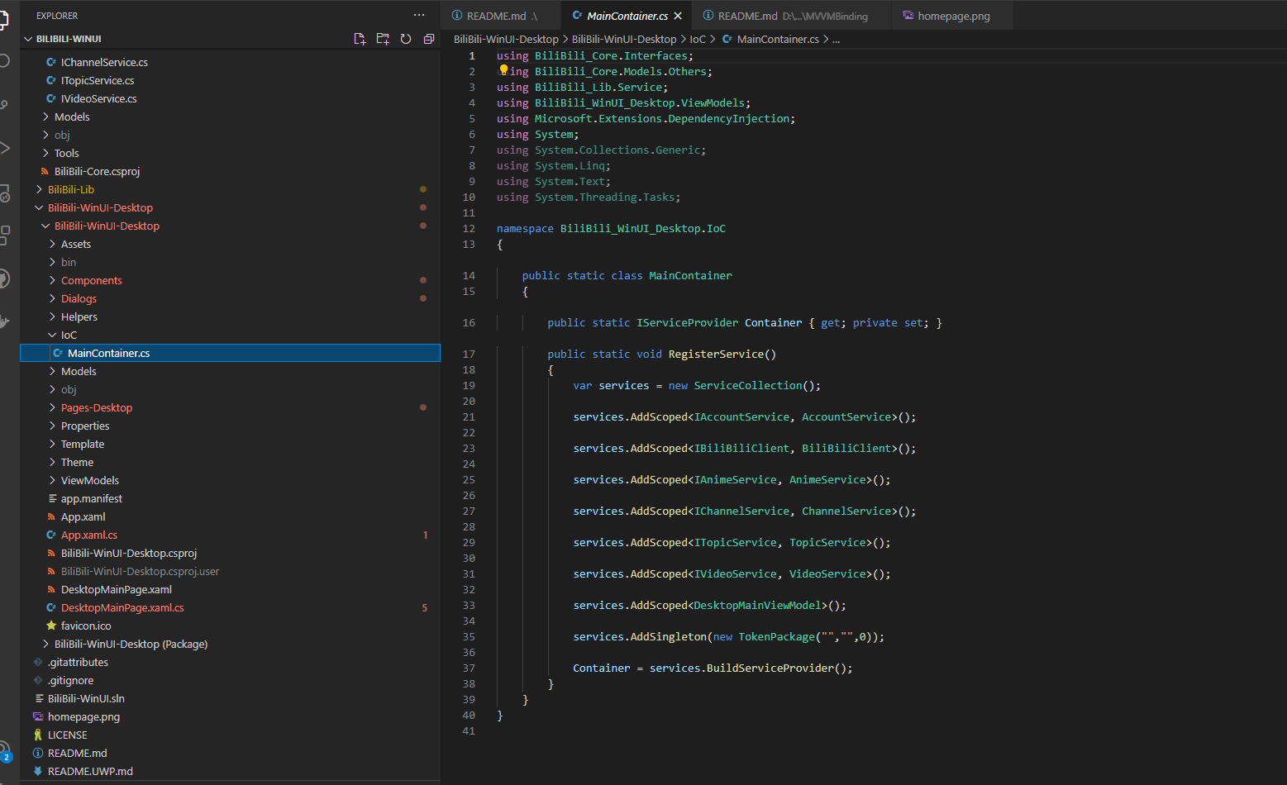Click the markdown icon beside README.UWP.md
Image resolution: width=1287 pixels, height=785 pixels.
(x=38, y=771)
